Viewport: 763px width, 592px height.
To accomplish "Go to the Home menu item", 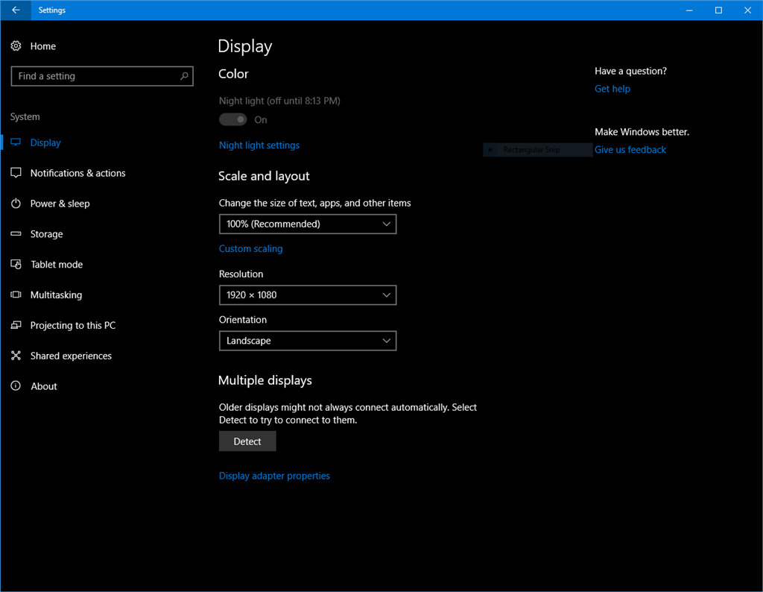I will pos(42,46).
